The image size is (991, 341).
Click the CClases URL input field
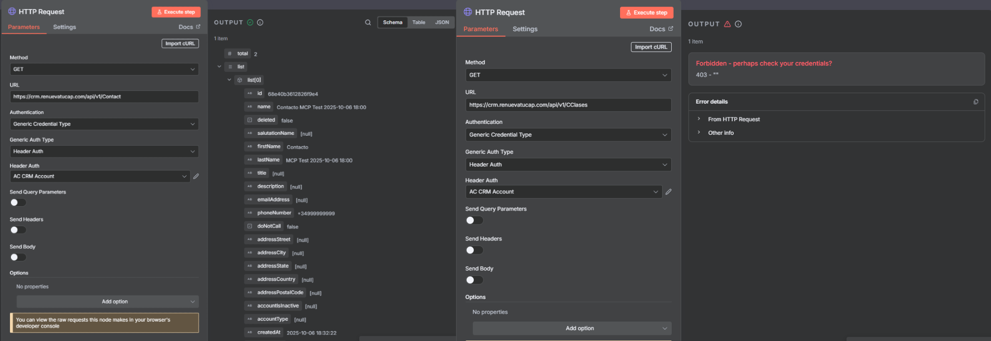pyautogui.click(x=568, y=105)
